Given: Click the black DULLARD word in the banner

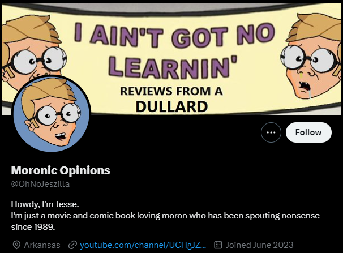Looking at the screenshot, I should pyautogui.click(x=171, y=107).
